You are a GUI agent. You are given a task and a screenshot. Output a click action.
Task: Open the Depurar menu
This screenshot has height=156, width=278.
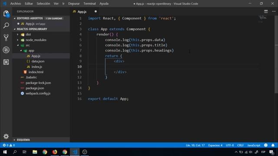coord(74,3)
